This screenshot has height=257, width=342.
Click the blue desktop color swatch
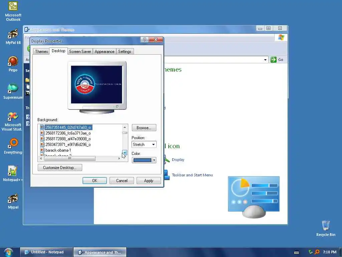pyautogui.click(x=142, y=160)
